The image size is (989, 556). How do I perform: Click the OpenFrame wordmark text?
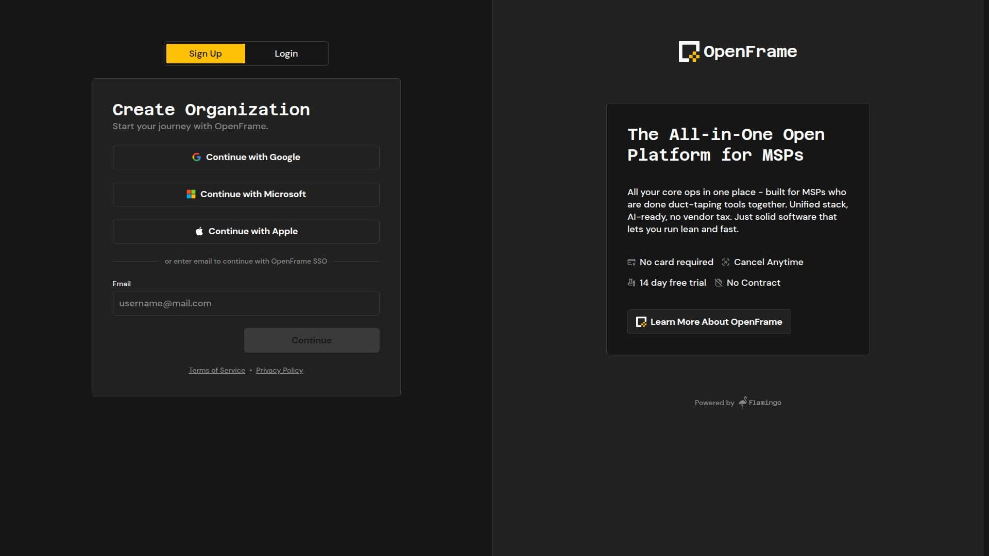pyautogui.click(x=750, y=51)
